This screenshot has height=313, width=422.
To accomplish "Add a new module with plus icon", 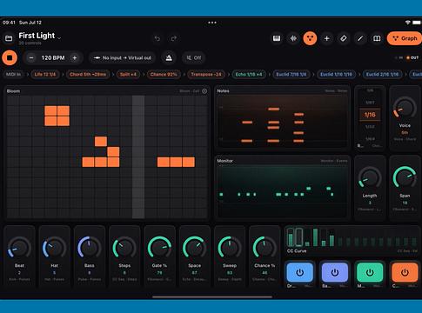I will [326, 38].
